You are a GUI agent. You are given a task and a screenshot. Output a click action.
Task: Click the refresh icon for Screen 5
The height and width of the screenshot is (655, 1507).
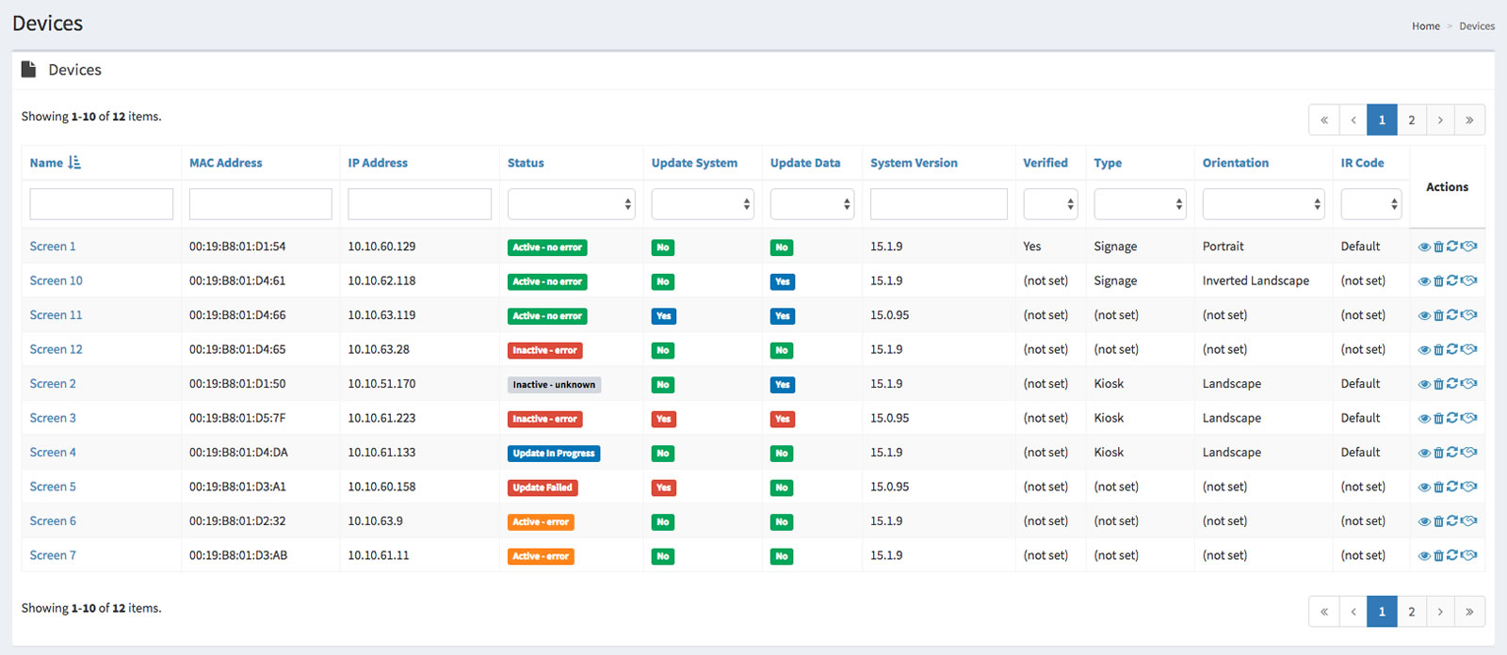point(1452,487)
